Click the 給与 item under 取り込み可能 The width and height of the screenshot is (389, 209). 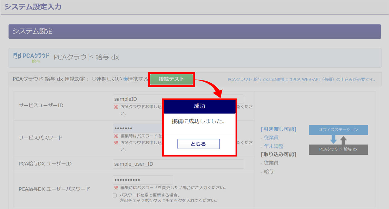click(x=269, y=172)
